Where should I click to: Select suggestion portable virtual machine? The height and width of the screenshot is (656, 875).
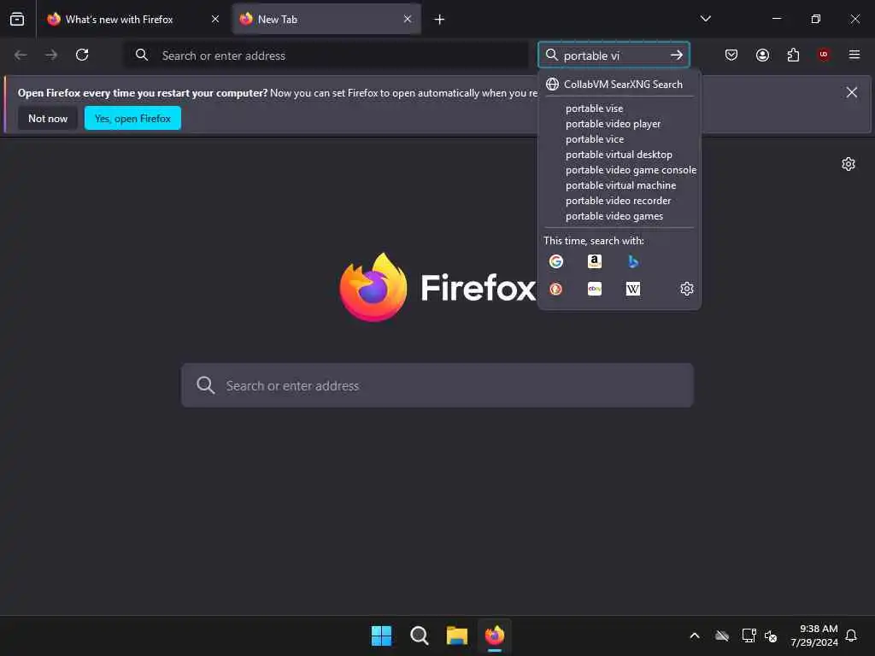[619, 185]
